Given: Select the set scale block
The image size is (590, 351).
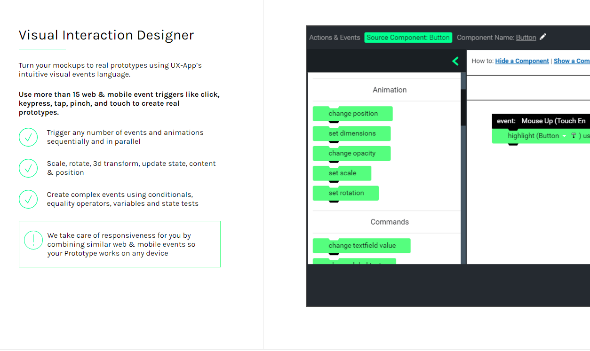Looking at the screenshot, I should pos(342,173).
